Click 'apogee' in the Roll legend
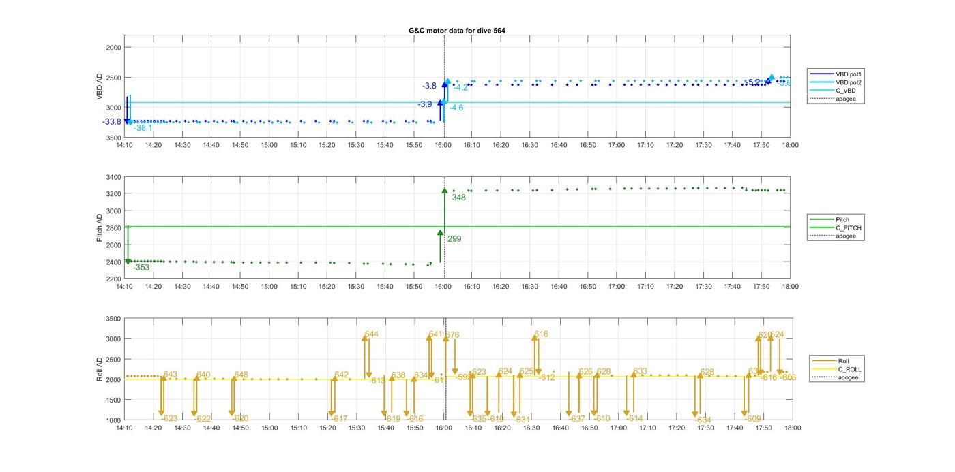955x472 pixels. tap(849, 377)
